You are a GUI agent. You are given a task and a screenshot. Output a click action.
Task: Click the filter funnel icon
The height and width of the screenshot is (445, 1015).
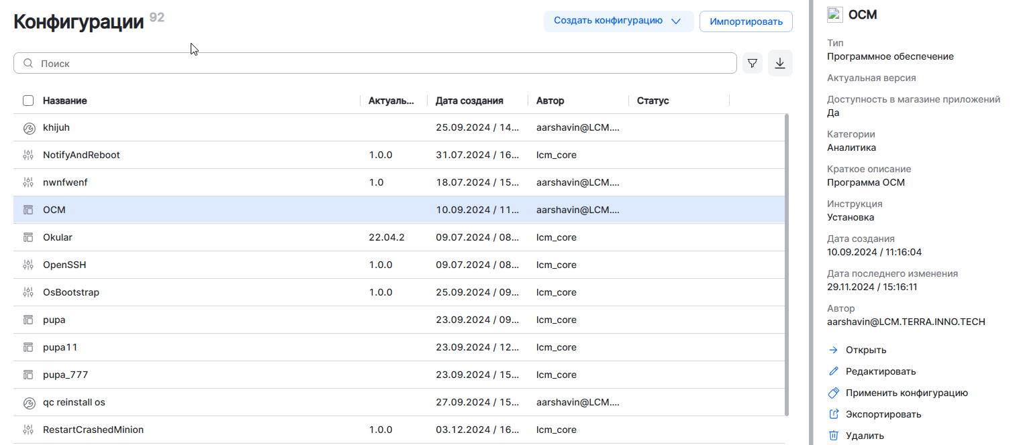tap(753, 63)
